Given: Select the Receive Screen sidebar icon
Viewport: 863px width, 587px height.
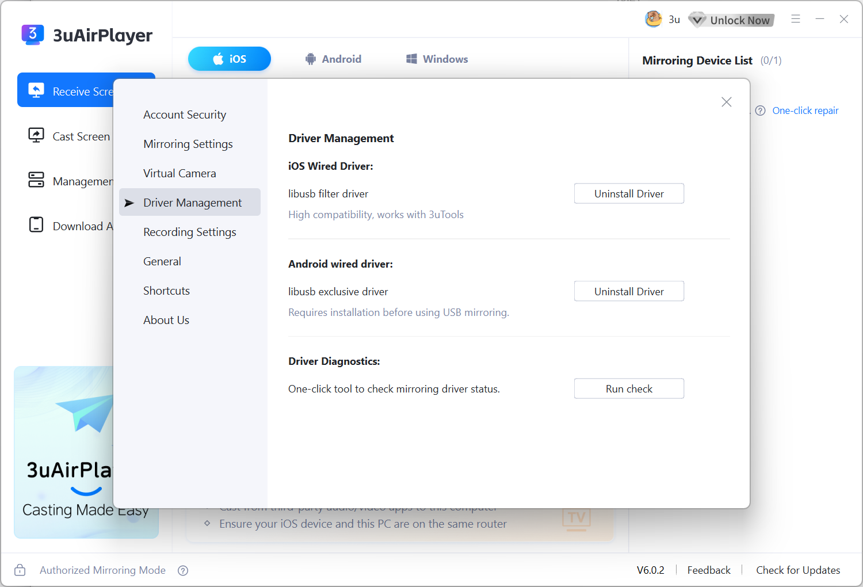Looking at the screenshot, I should coord(36,90).
